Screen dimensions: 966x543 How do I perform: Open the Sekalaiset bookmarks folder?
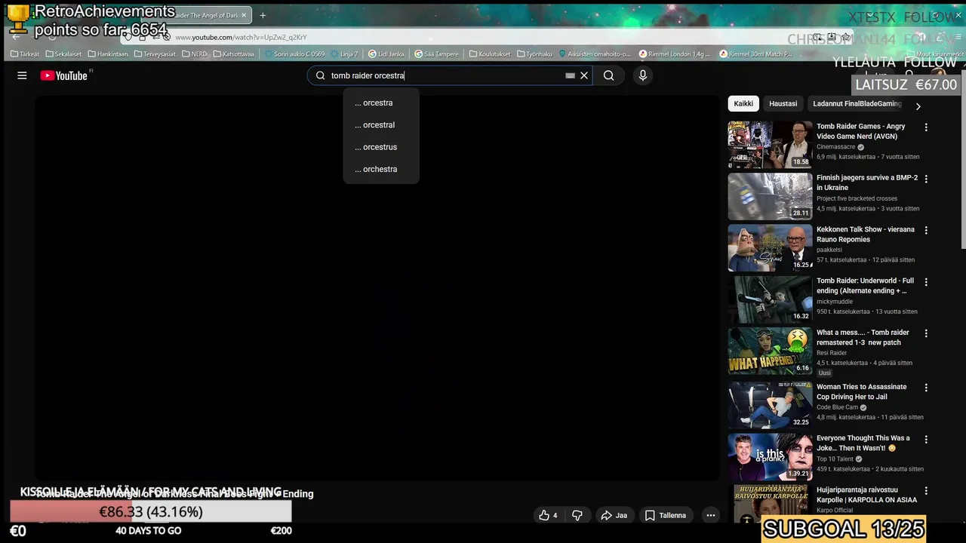click(x=63, y=54)
